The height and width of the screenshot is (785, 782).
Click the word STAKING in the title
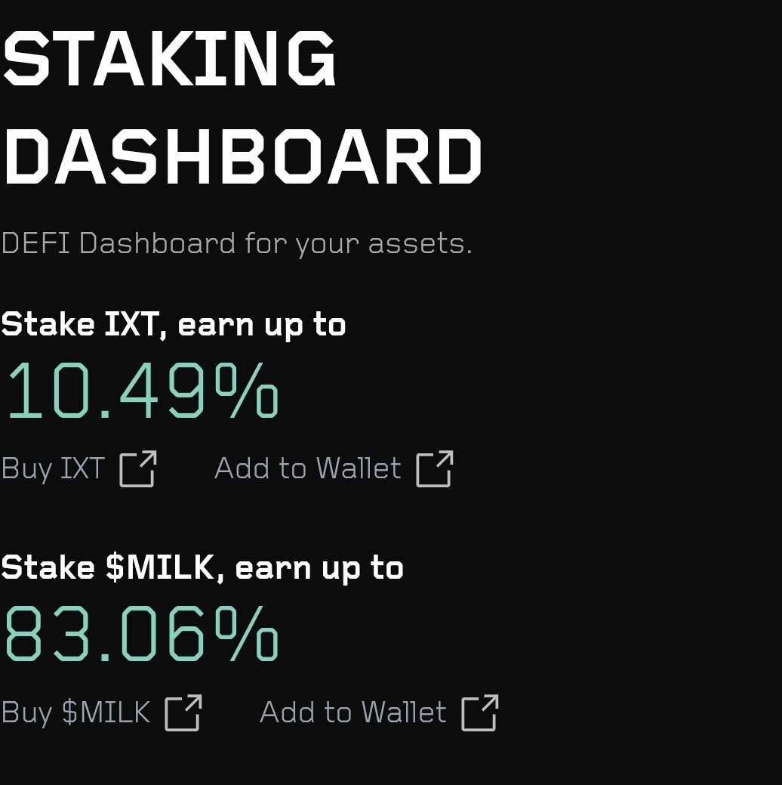point(168,58)
